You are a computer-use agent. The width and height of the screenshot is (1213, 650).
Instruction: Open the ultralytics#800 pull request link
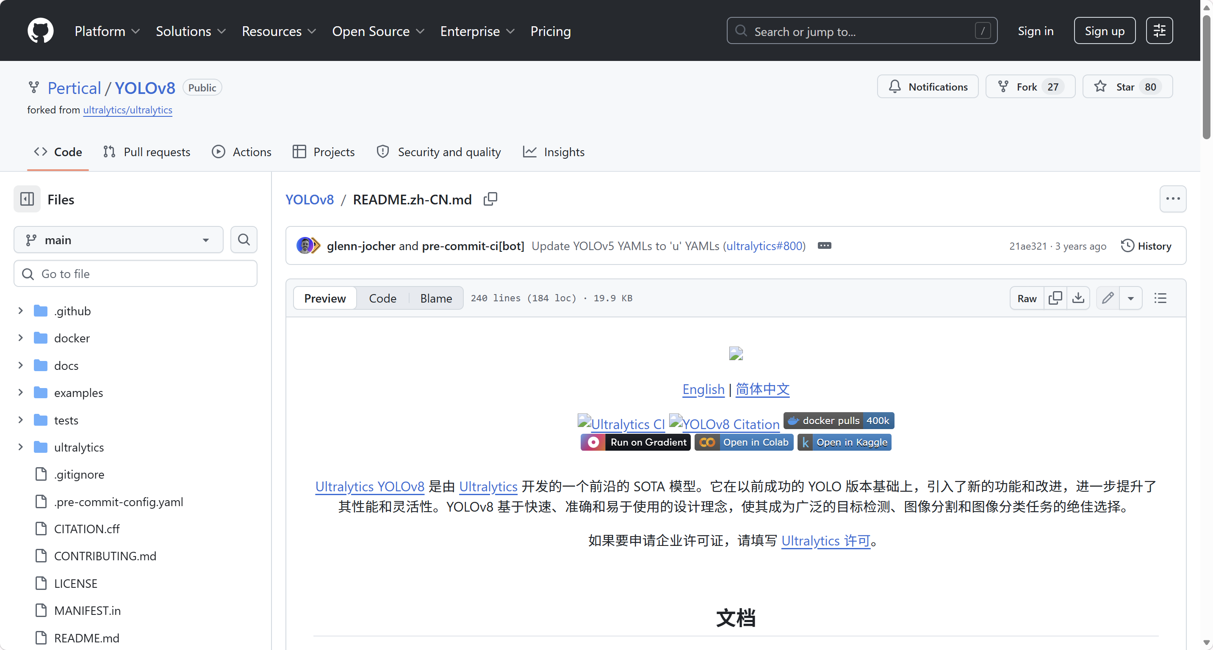(x=764, y=246)
